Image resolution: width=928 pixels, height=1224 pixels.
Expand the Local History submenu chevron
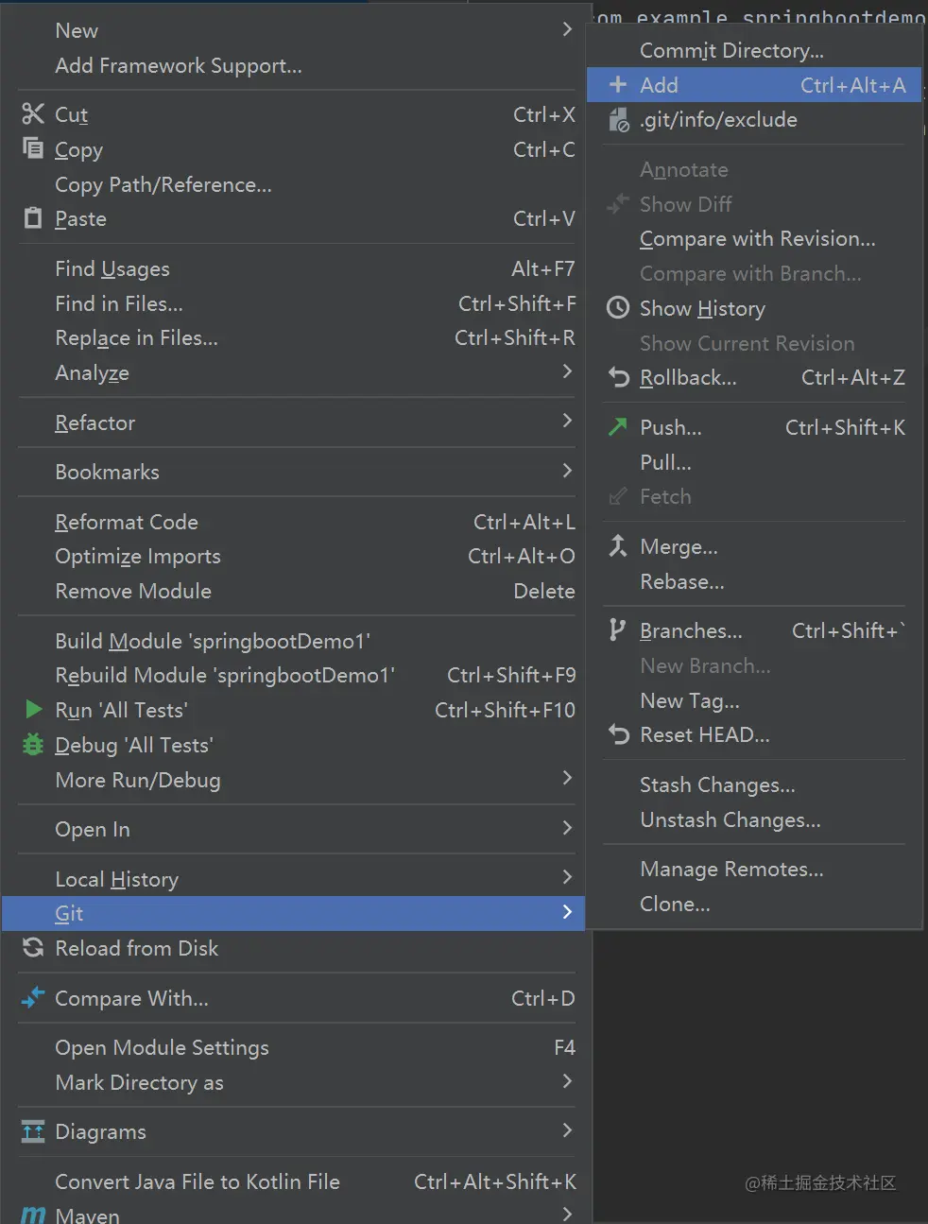point(567,877)
